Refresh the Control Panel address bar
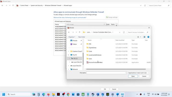Viewport: 172px width, 97px height. (145, 5)
